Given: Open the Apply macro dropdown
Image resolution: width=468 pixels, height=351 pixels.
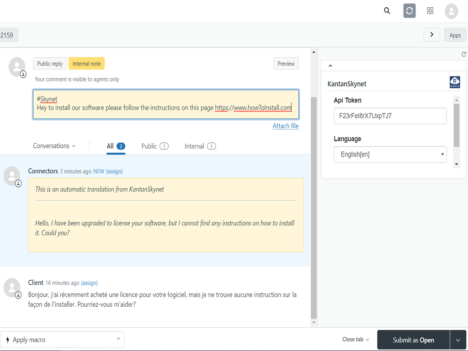Looking at the screenshot, I should pyautogui.click(x=63, y=340).
